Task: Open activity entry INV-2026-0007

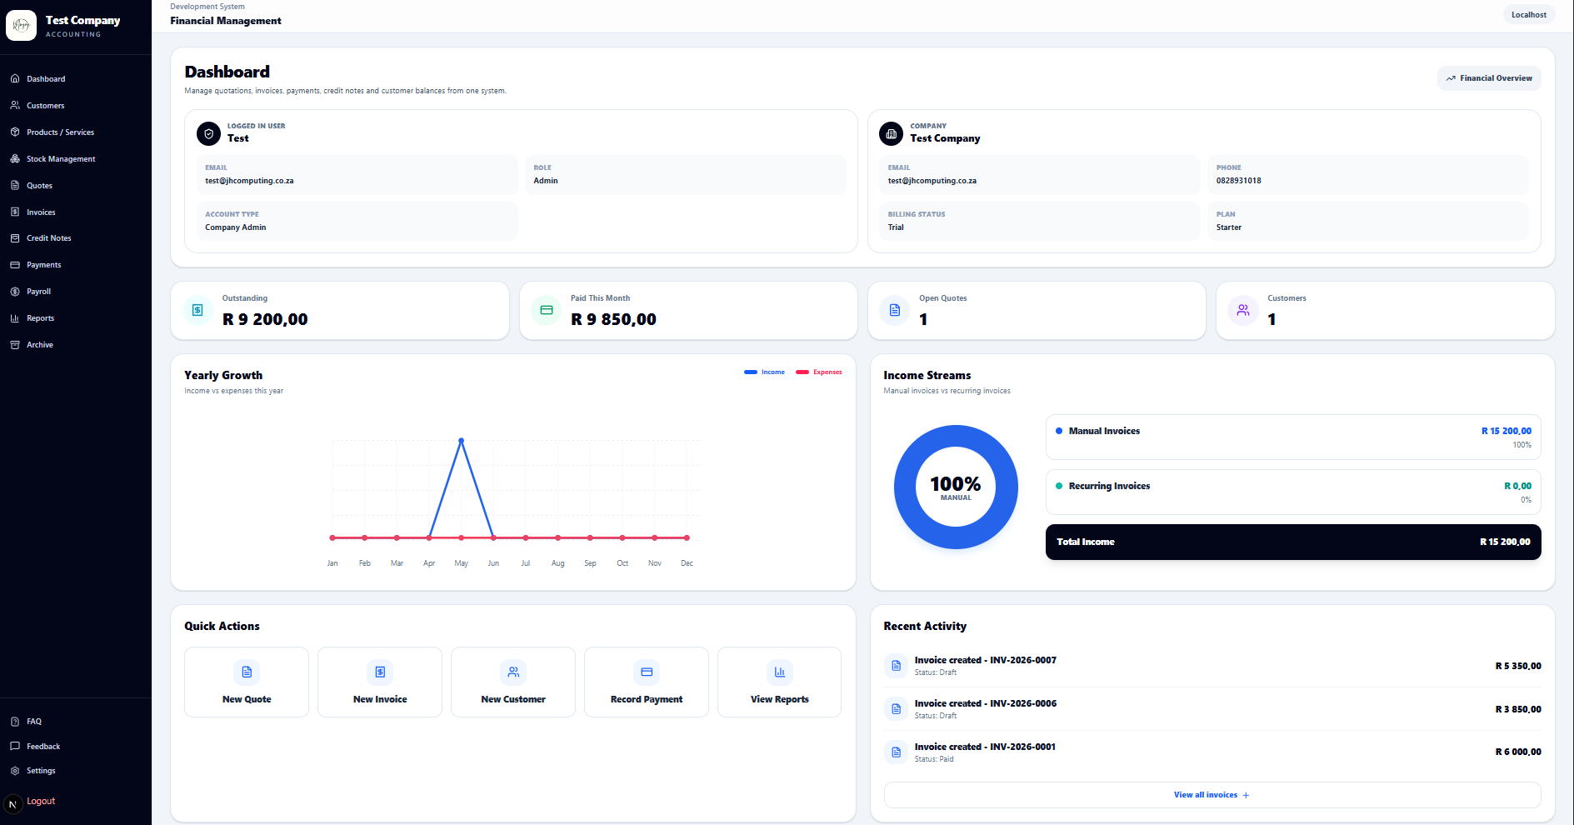Action: [1212, 666]
